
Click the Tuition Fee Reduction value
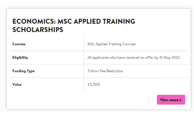pyautogui.click(x=105, y=71)
